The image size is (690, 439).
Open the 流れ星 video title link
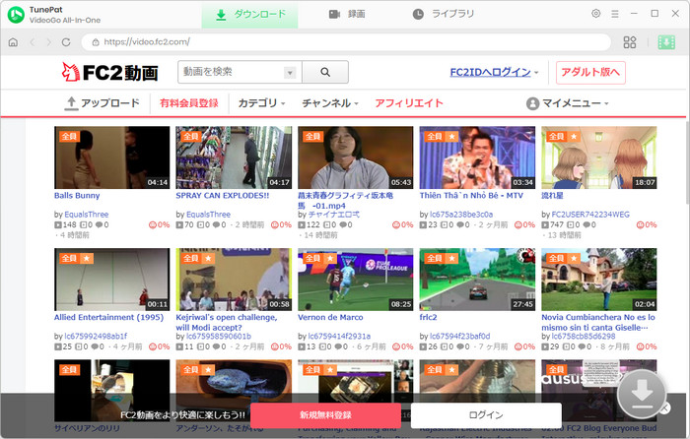point(552,196)
